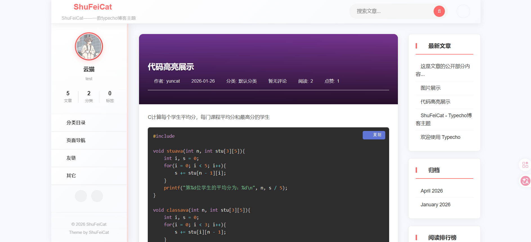
Task: Click the left social circle icon
Action: (x=81, y=196)
